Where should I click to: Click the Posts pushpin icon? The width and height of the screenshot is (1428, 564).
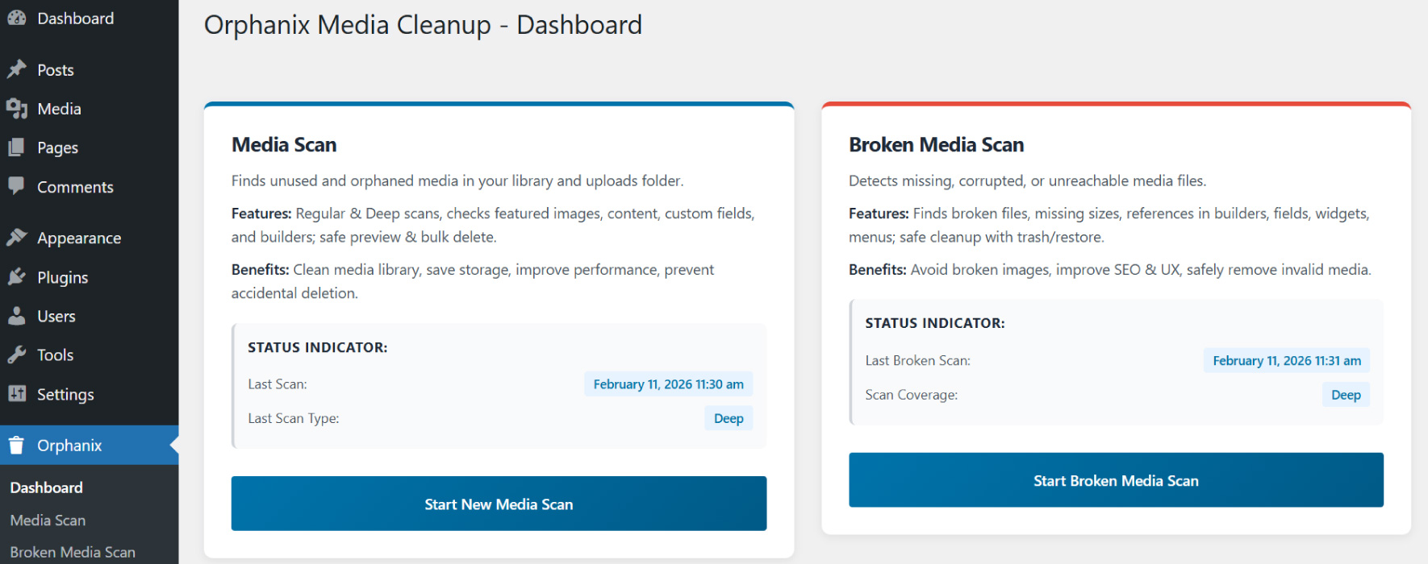[17, 69]
